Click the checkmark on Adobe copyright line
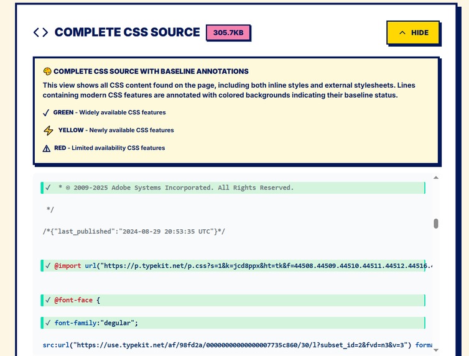 click(x=48, y=188)
